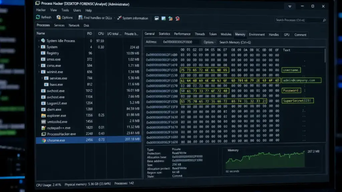
Task: Open the memory Options dropdown
Action: click(209, 42)
